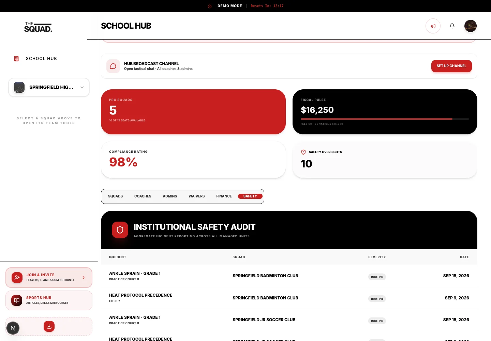Open the Admins tab
Image resolution: width=491 pixels, height=341 pixels.
pyautogui.click(x=170, y=196)
